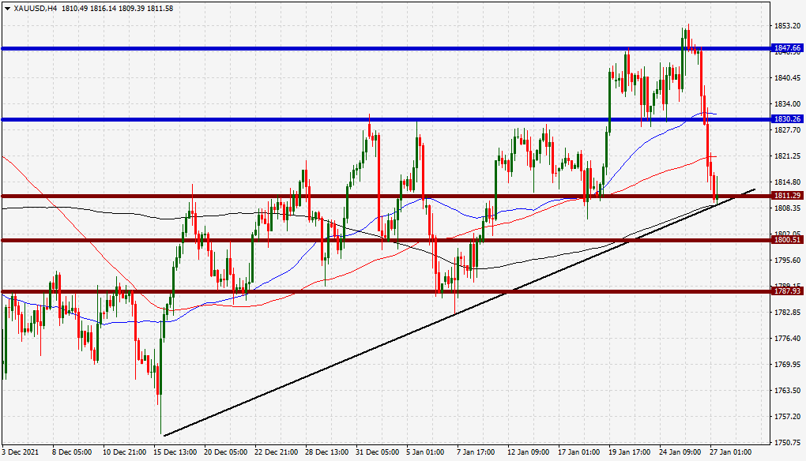The height and width of the screenshot is (461, 806).
Task: Click the 1763.50 price axis value
Action: pos(787,391)
